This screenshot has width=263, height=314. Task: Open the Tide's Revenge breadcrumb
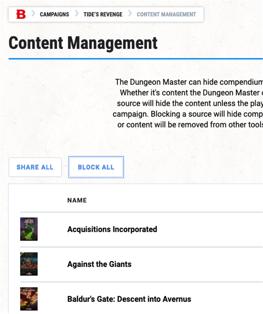[103, 14]
